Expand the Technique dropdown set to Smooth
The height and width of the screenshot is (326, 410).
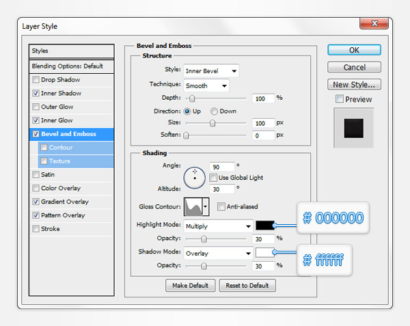[206, 85]
